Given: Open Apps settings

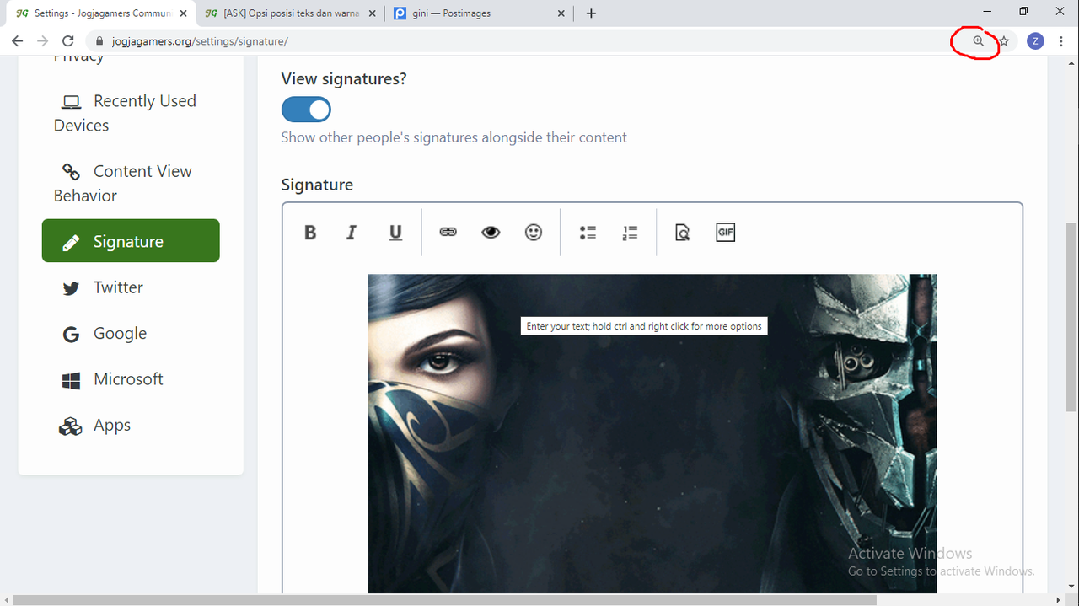Looking at the screenshot, I should 94,426.
